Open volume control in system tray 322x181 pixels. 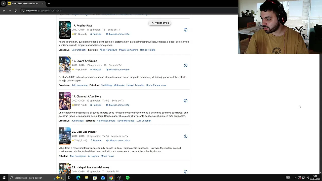point(307,178)
